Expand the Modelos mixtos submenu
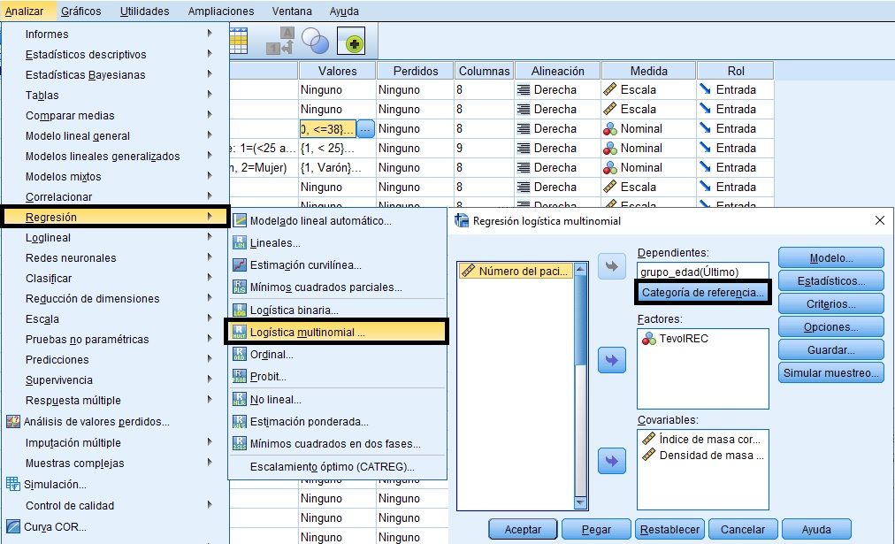The width and height of the screenshot is (895, 544). (63, 176)
